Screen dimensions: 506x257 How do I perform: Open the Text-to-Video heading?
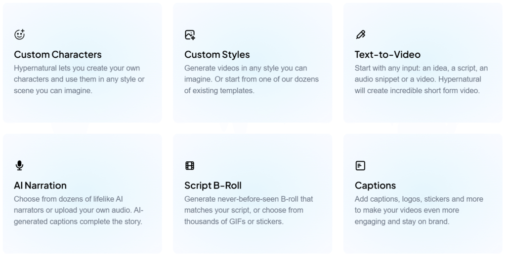(x=387, y=54)
